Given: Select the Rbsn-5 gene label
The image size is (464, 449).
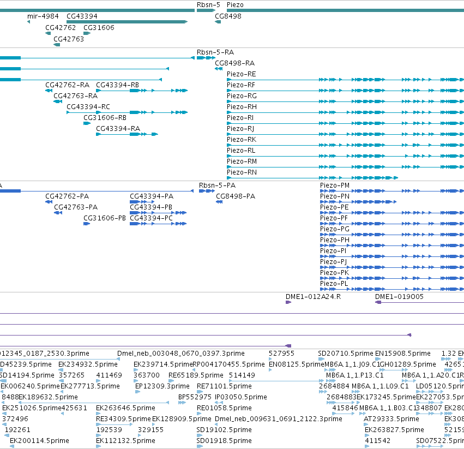Looking at the screenshot, I should coord(208,5).
